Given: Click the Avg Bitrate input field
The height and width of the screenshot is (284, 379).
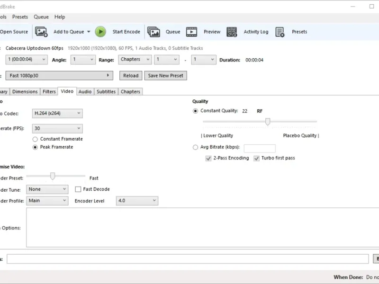Looking at the screenshot, I should tap(260, 149).
